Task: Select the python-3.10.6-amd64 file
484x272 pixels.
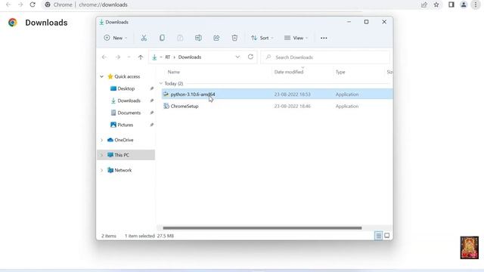Action: pyautogui.click(x=277, y=94)
